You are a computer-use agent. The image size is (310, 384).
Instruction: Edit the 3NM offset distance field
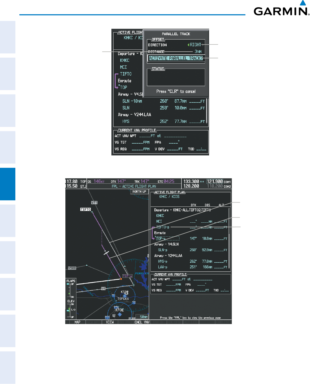pos(198,51)
